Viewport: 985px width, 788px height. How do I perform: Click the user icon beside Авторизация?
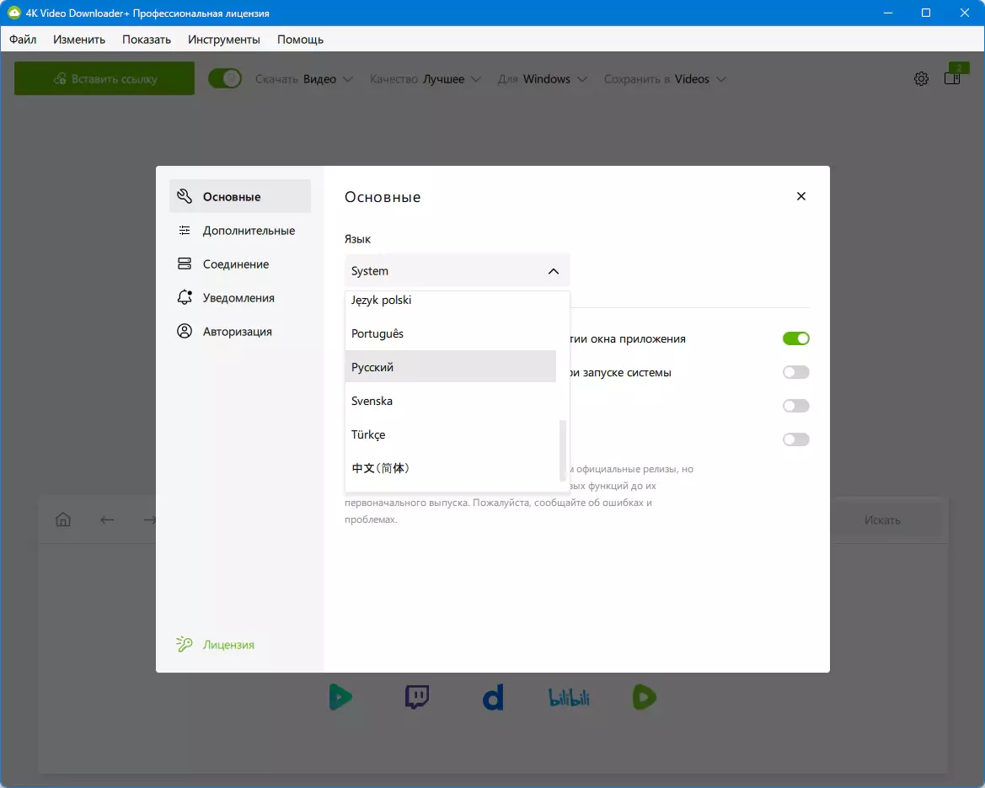(184, 331)
